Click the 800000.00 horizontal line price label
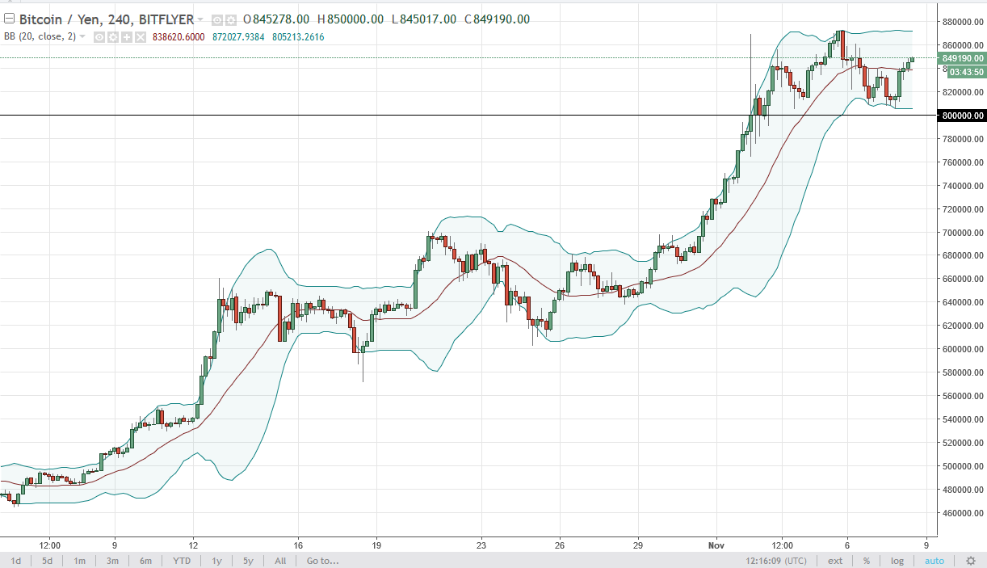Screen dimensions: 987x568 click(x=962, y=116)
